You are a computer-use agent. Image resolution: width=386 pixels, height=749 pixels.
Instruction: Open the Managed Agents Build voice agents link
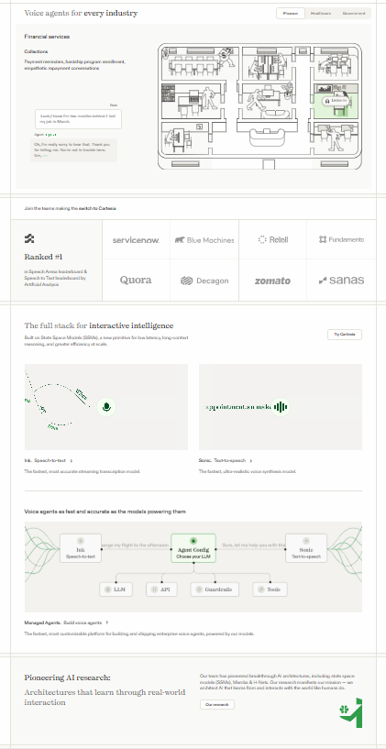[66, 622]
